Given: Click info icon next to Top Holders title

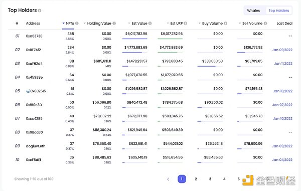Looking at the screenshot, I should 40,11.
